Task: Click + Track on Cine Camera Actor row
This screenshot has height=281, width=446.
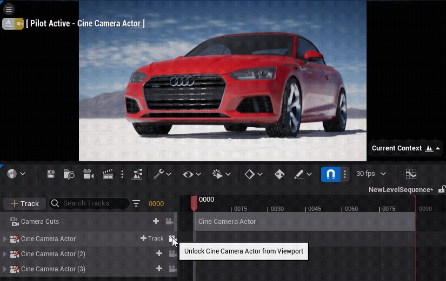Action: tap(152, 238)
